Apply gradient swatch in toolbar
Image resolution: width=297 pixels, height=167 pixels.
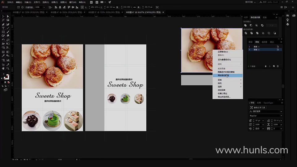point(5,82)
